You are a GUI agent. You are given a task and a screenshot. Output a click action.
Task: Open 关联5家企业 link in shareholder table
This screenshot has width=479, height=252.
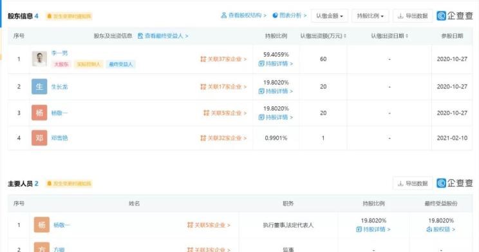225,113
